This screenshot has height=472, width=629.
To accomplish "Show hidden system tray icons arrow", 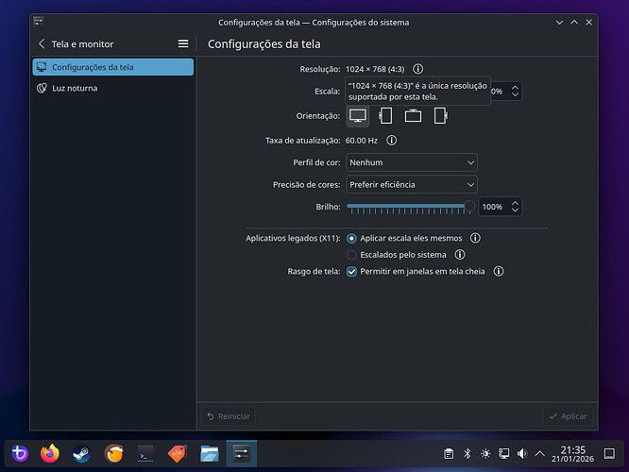I will click(x=539, y=454).
